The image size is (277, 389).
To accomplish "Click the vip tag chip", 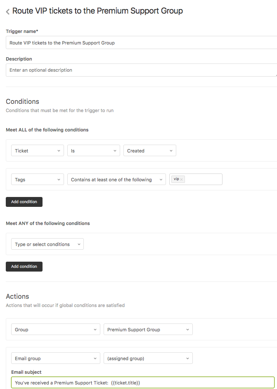I will [x=176, y=179].
